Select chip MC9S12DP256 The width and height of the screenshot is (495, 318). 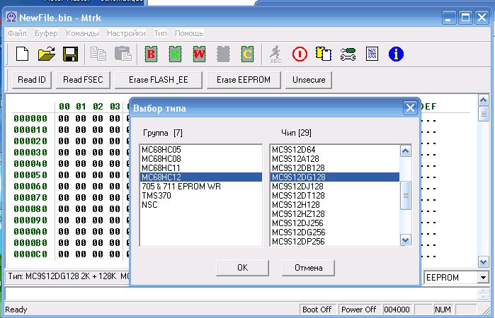click(335, 242)
